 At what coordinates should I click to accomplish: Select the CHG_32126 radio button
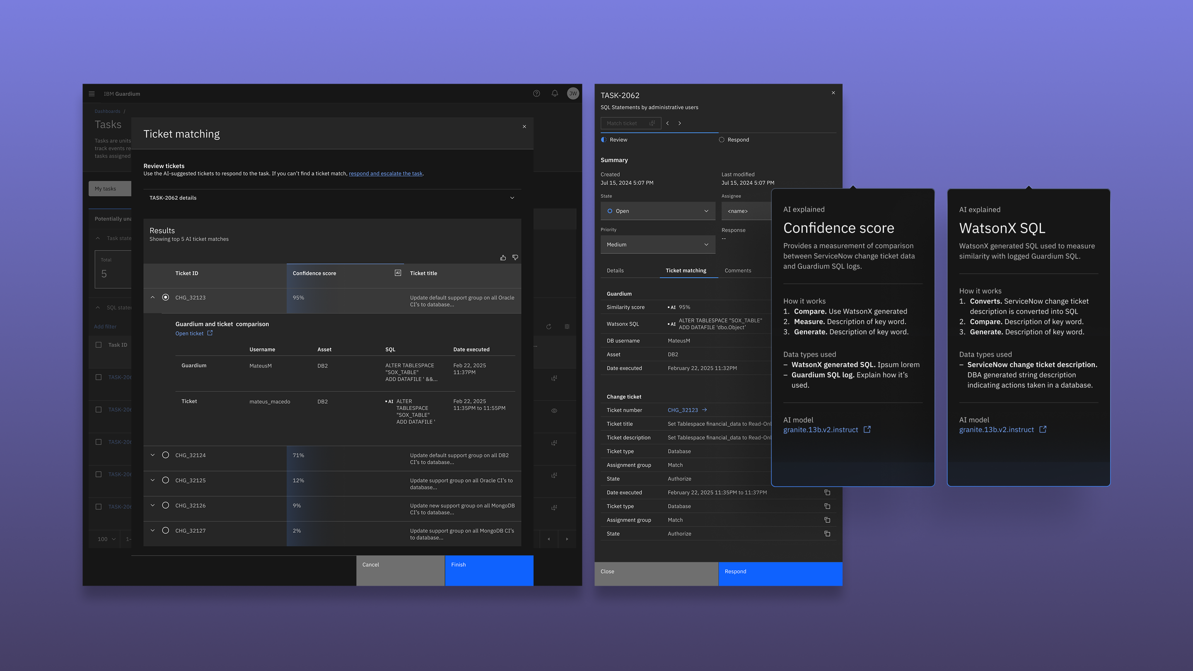[x=165, y=505]
